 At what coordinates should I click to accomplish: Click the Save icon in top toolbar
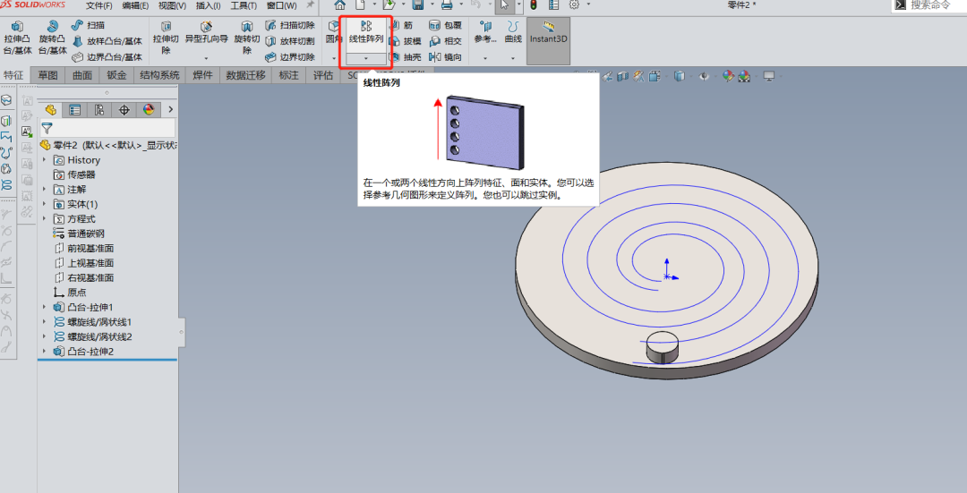click(x=417, y=5)
